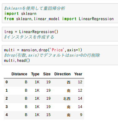Click the 'Price' string in code

pos(57,50)
